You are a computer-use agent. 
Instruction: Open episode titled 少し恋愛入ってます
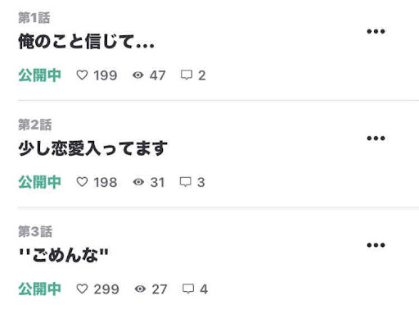pyautogui.click(x=92, y=148)
